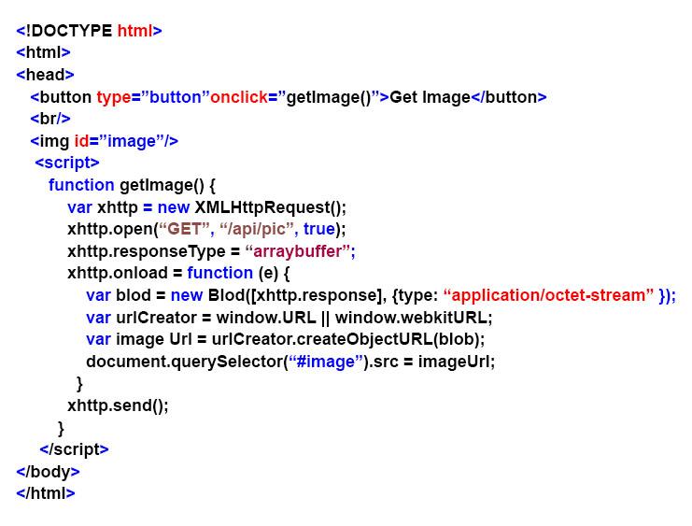692x526 pixels.
Task: Click the "function getImage() {" line
Action: click(132, 185)
